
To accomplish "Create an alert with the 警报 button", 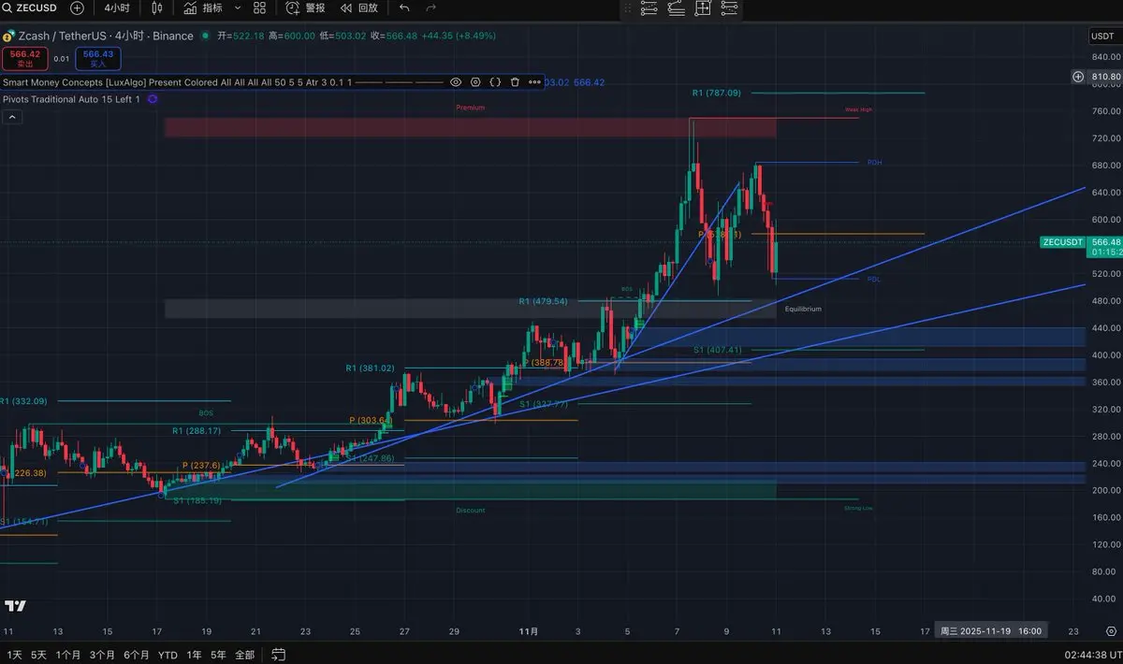I will coord(306,7).
